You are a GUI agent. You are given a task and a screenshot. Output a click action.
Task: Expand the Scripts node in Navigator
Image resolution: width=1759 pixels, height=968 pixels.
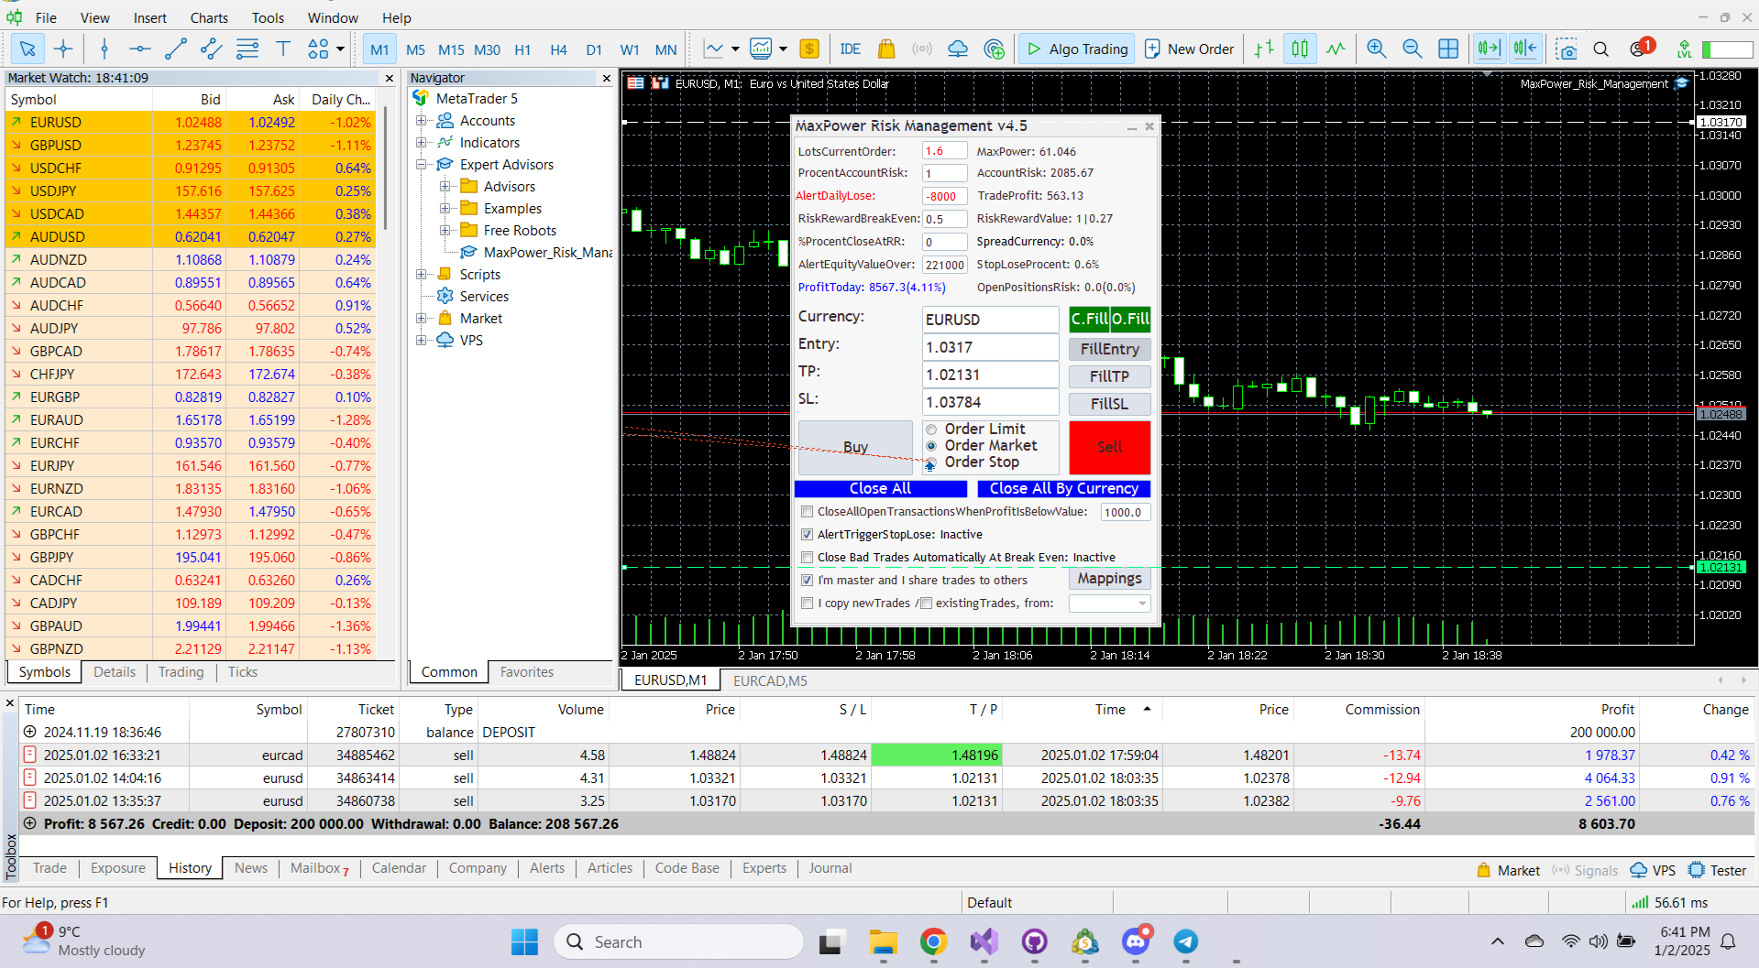click(x=422, y=275)
